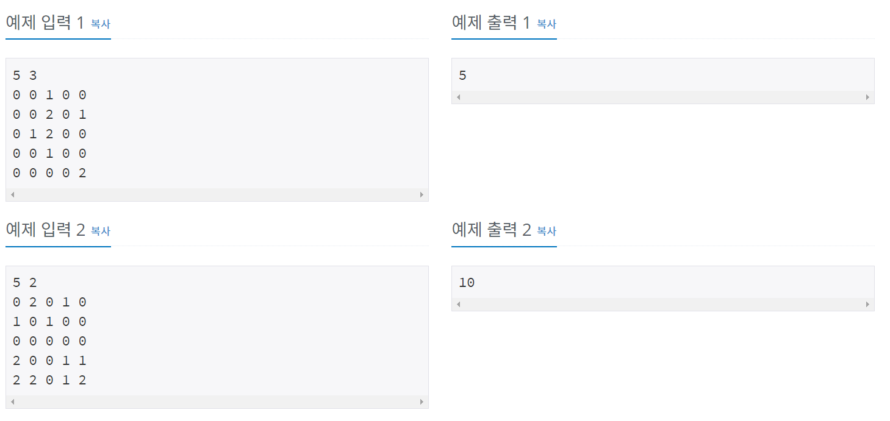Viewport: 890px width, 421px height.
Task: Click horizontal scrollbar track in 예제 출력 1 box
Action: click(x=662, y=97)
